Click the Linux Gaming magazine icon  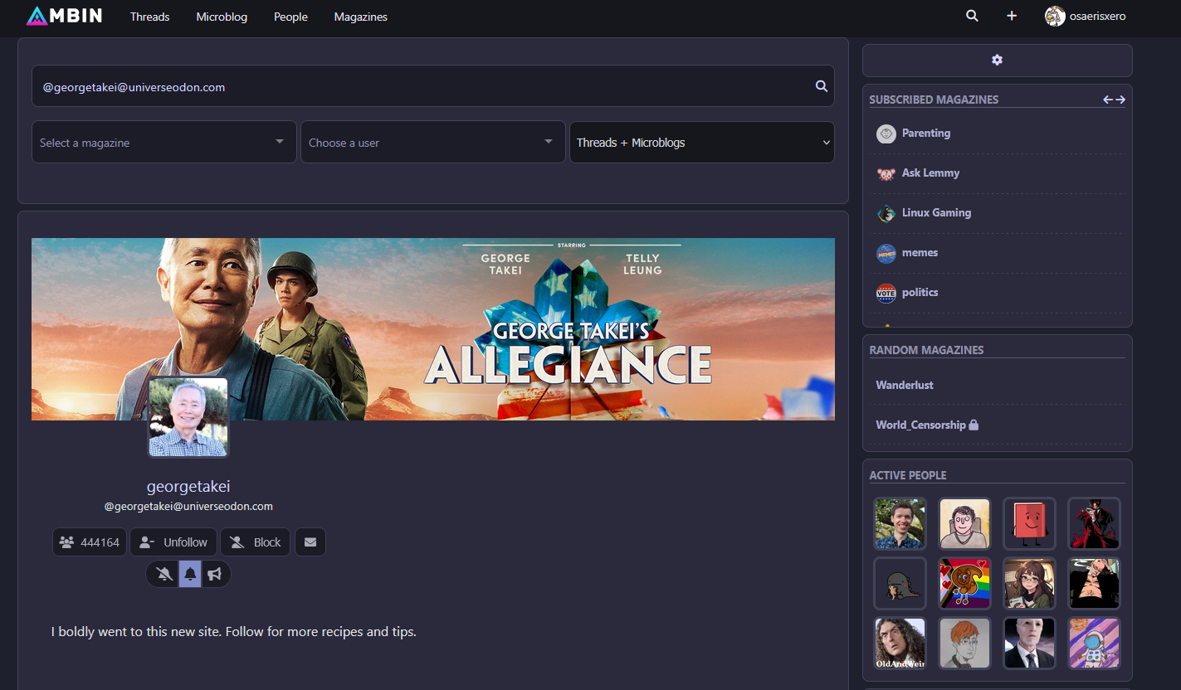click(x=886, y=213)
